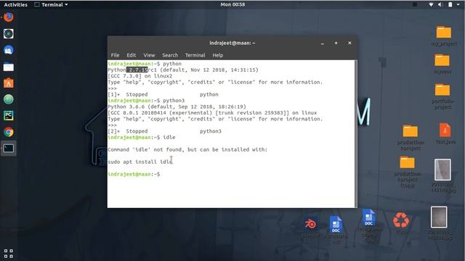This screenshot has width=465, height=261.
Task: Open the clock calendar Mon 00:58
Action: 232,4
